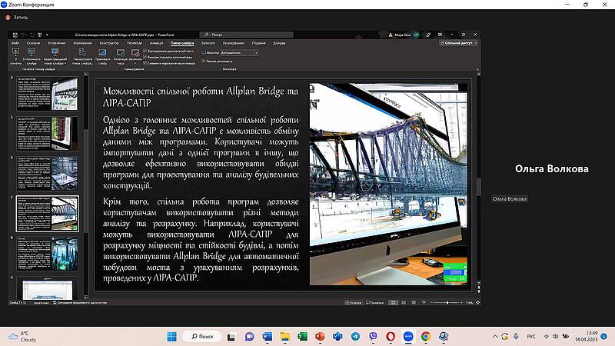Image resolution: width=615 pixels, height=346 pixels.
Task: Click Notes button in status bar
Action: click(x=354, y=302)
